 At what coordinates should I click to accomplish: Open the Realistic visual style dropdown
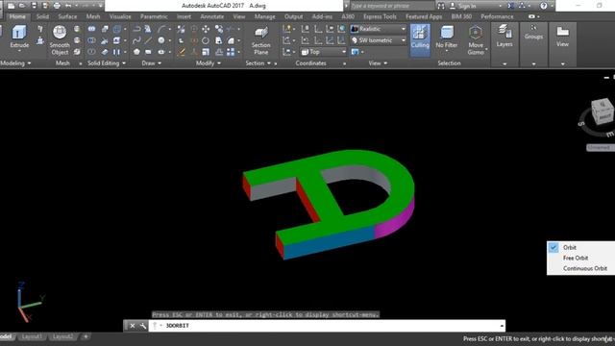coord(378,29)
